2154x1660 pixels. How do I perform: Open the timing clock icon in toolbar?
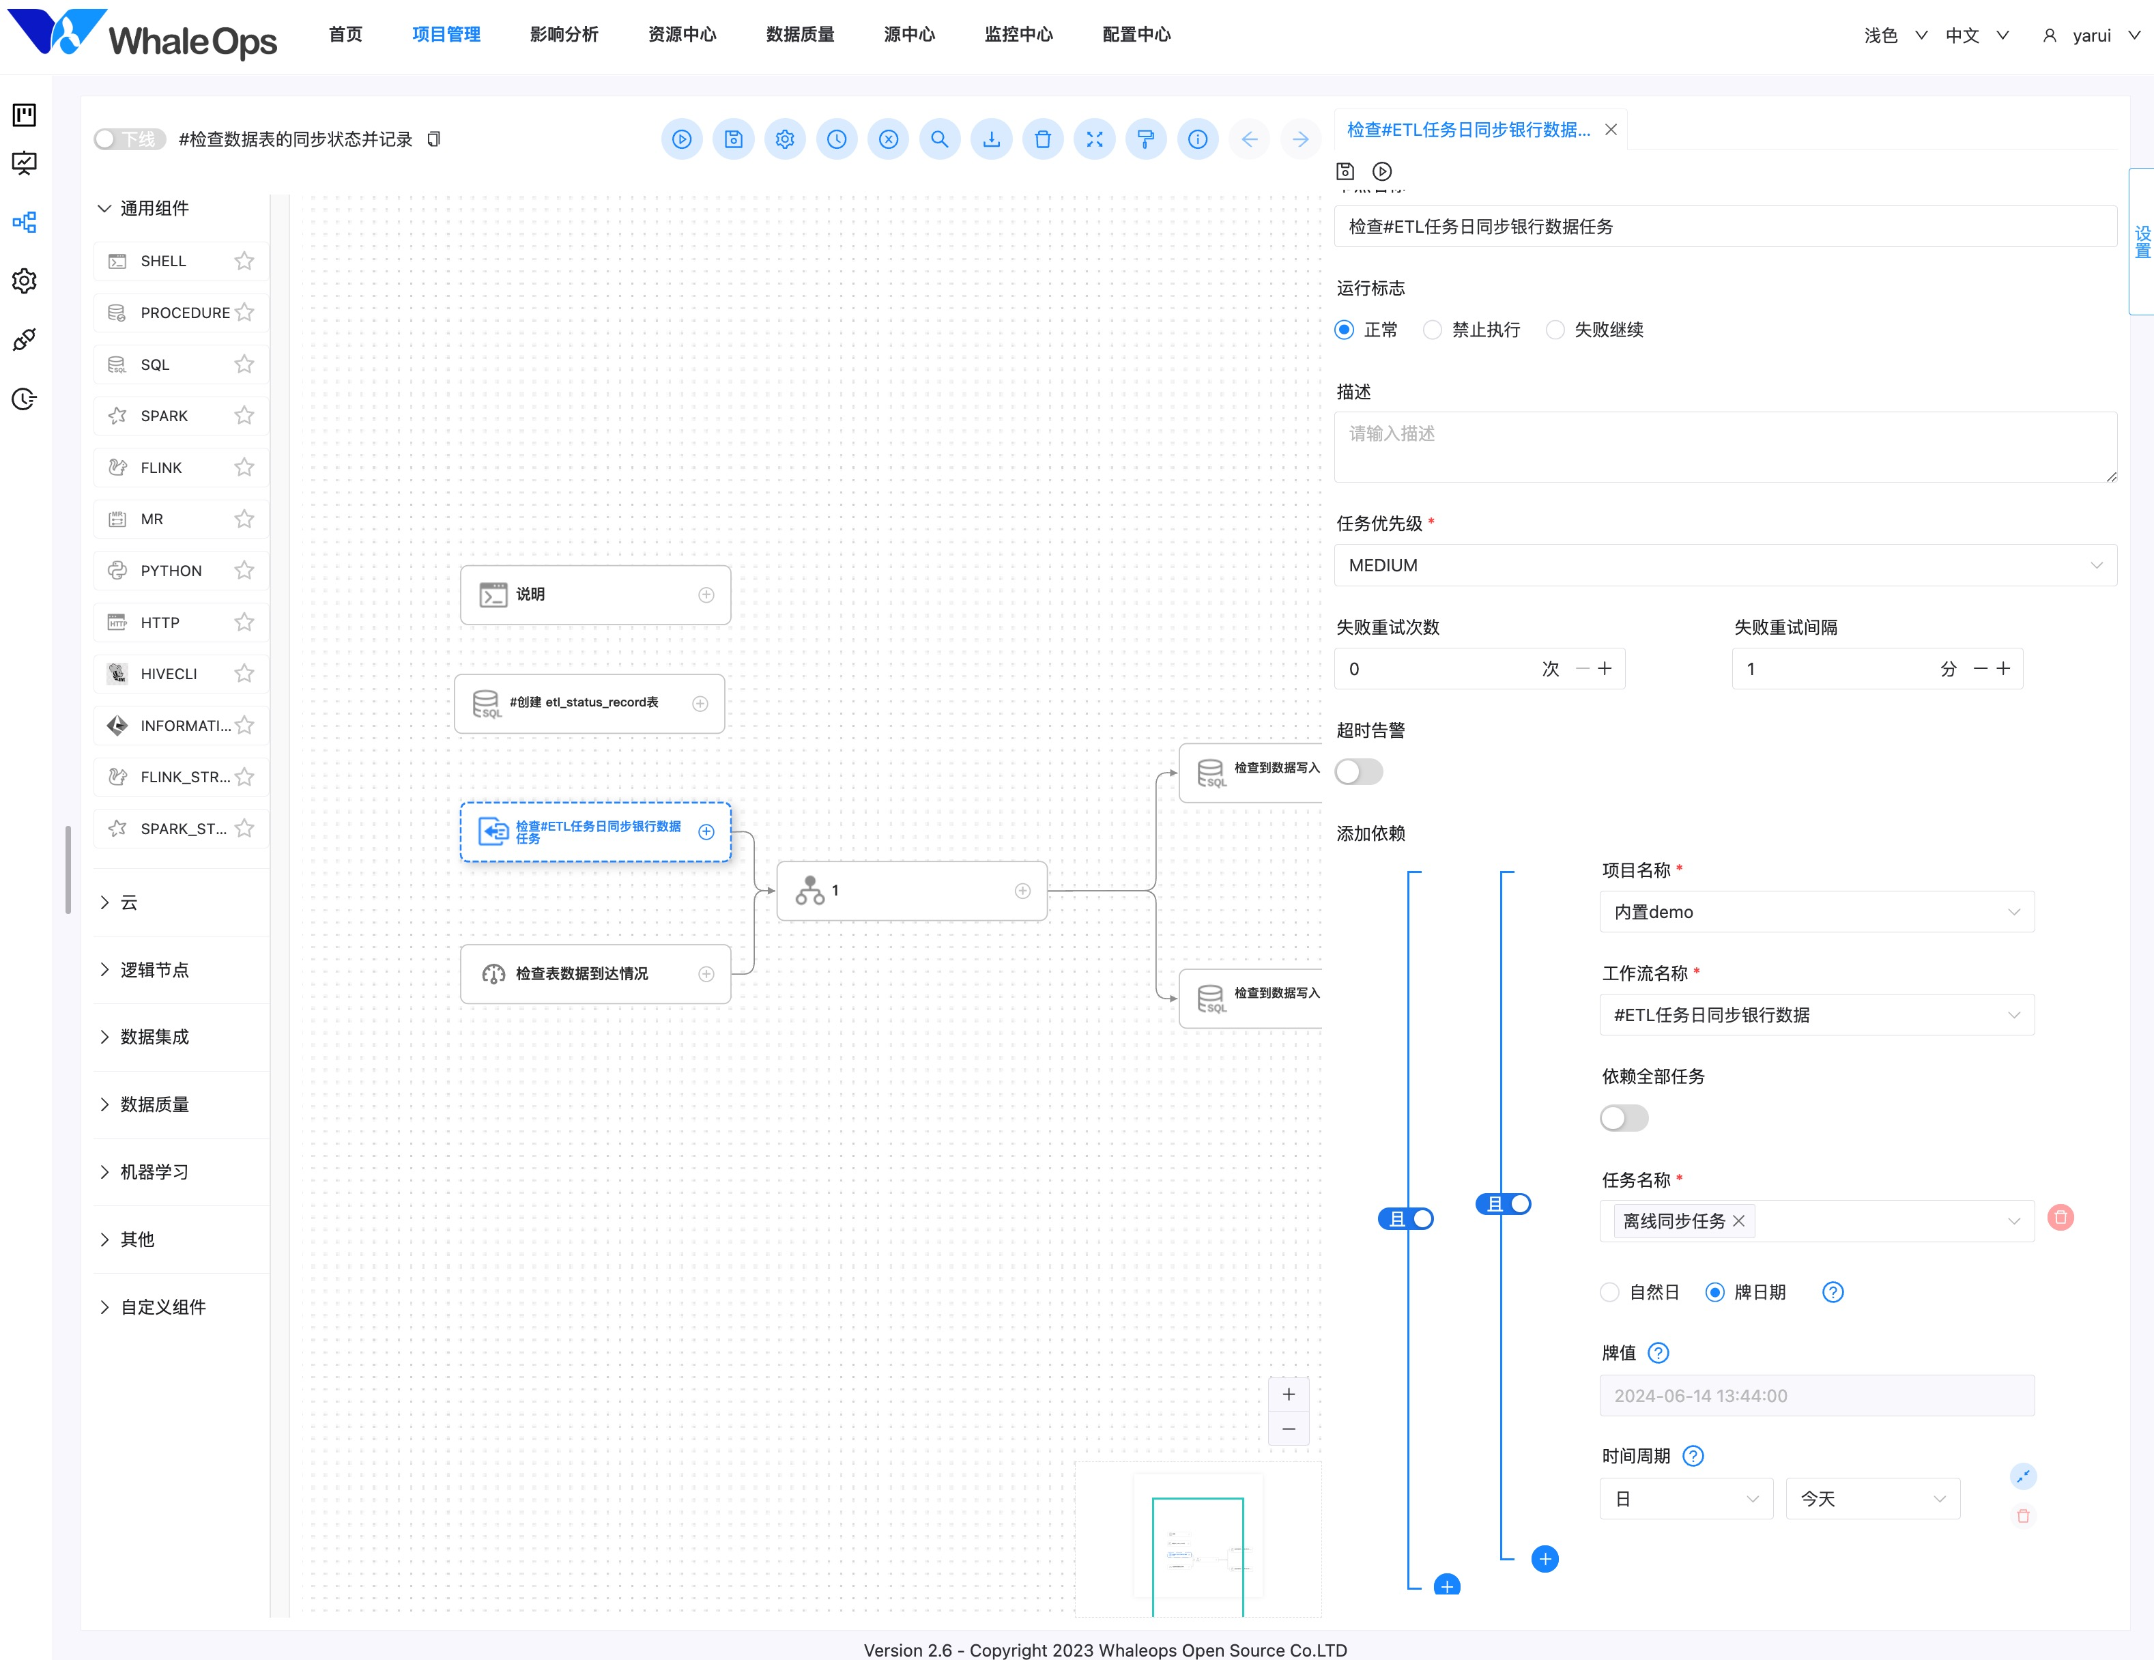[x=836, y=139]
